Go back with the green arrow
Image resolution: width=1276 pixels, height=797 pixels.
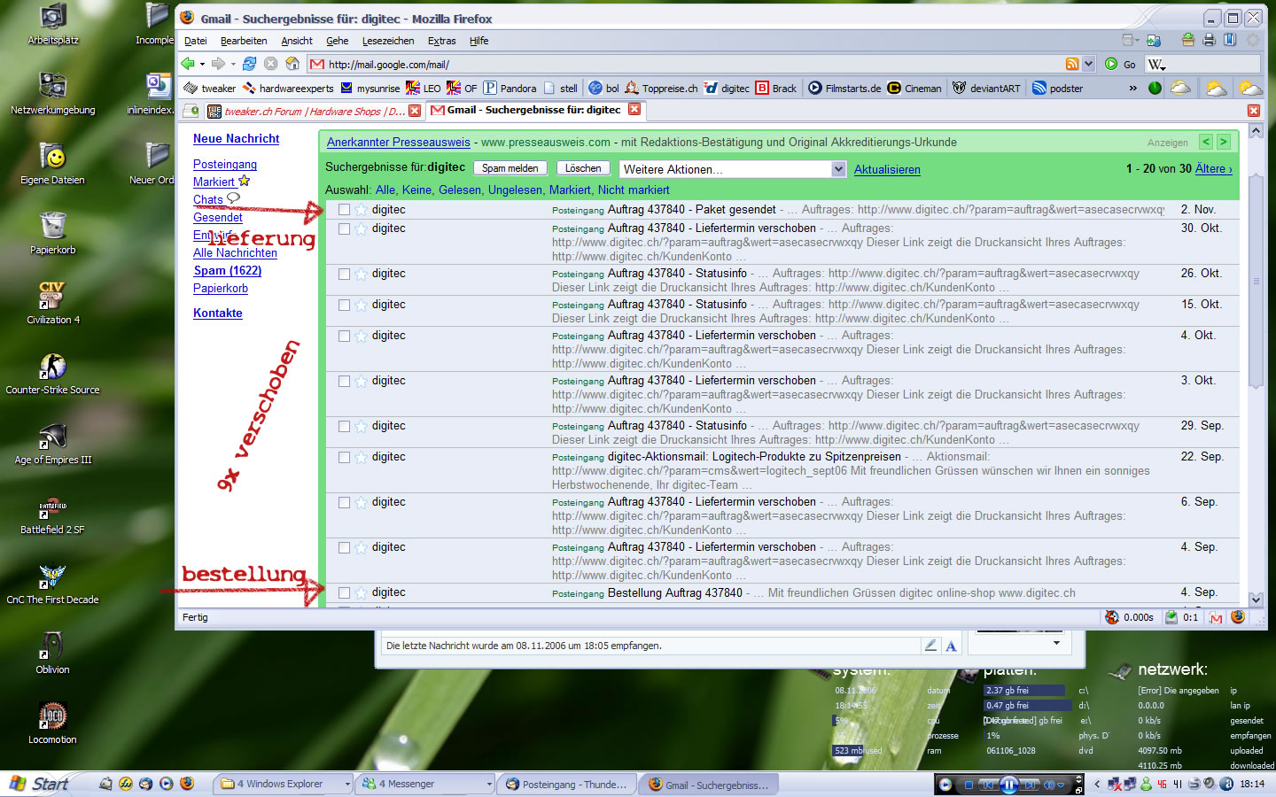[x=188, y=64]
